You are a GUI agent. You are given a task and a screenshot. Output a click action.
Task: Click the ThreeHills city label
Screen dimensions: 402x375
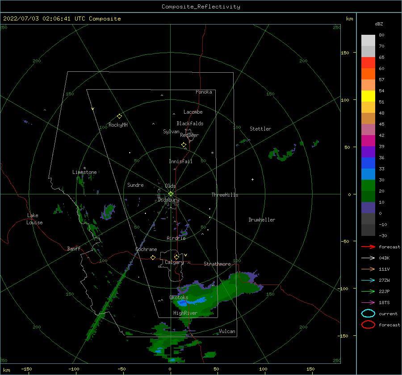click(x=225, y=195)
